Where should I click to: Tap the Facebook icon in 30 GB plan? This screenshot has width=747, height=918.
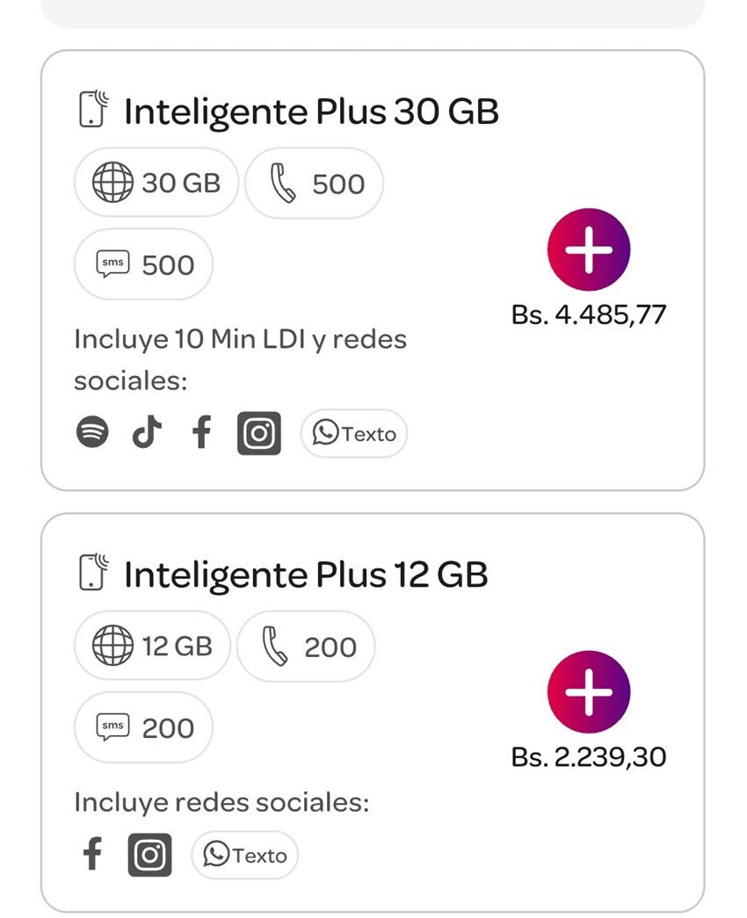(x=202, y=433)
